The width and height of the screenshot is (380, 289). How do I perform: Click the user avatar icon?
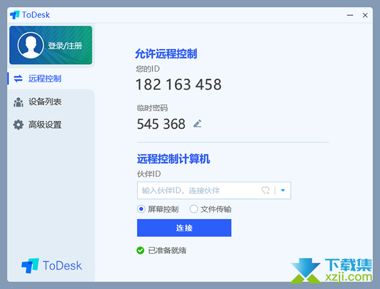click(30, 45)
